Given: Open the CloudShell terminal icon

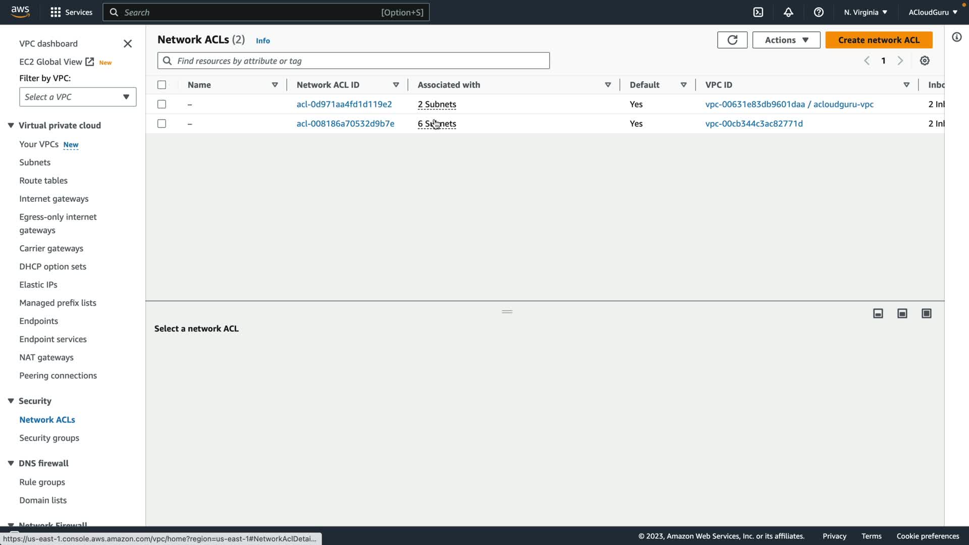Looking at the screenshot, I should tap(758, 12).
